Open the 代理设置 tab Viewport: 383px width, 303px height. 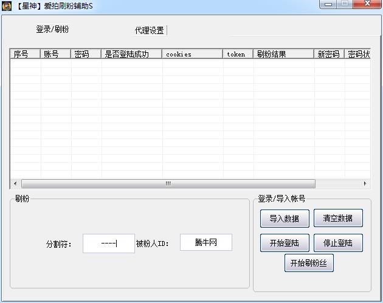tap(149, 30)
